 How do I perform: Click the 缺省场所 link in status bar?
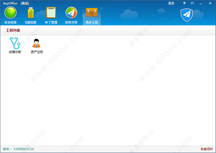207,149
